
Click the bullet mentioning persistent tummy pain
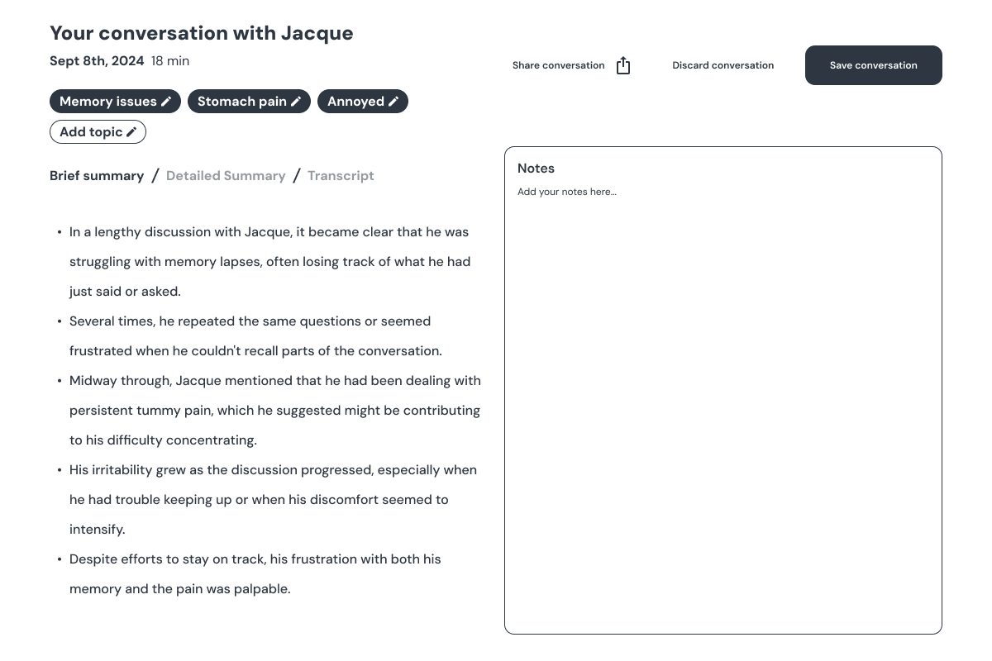(x=274, y=411)
